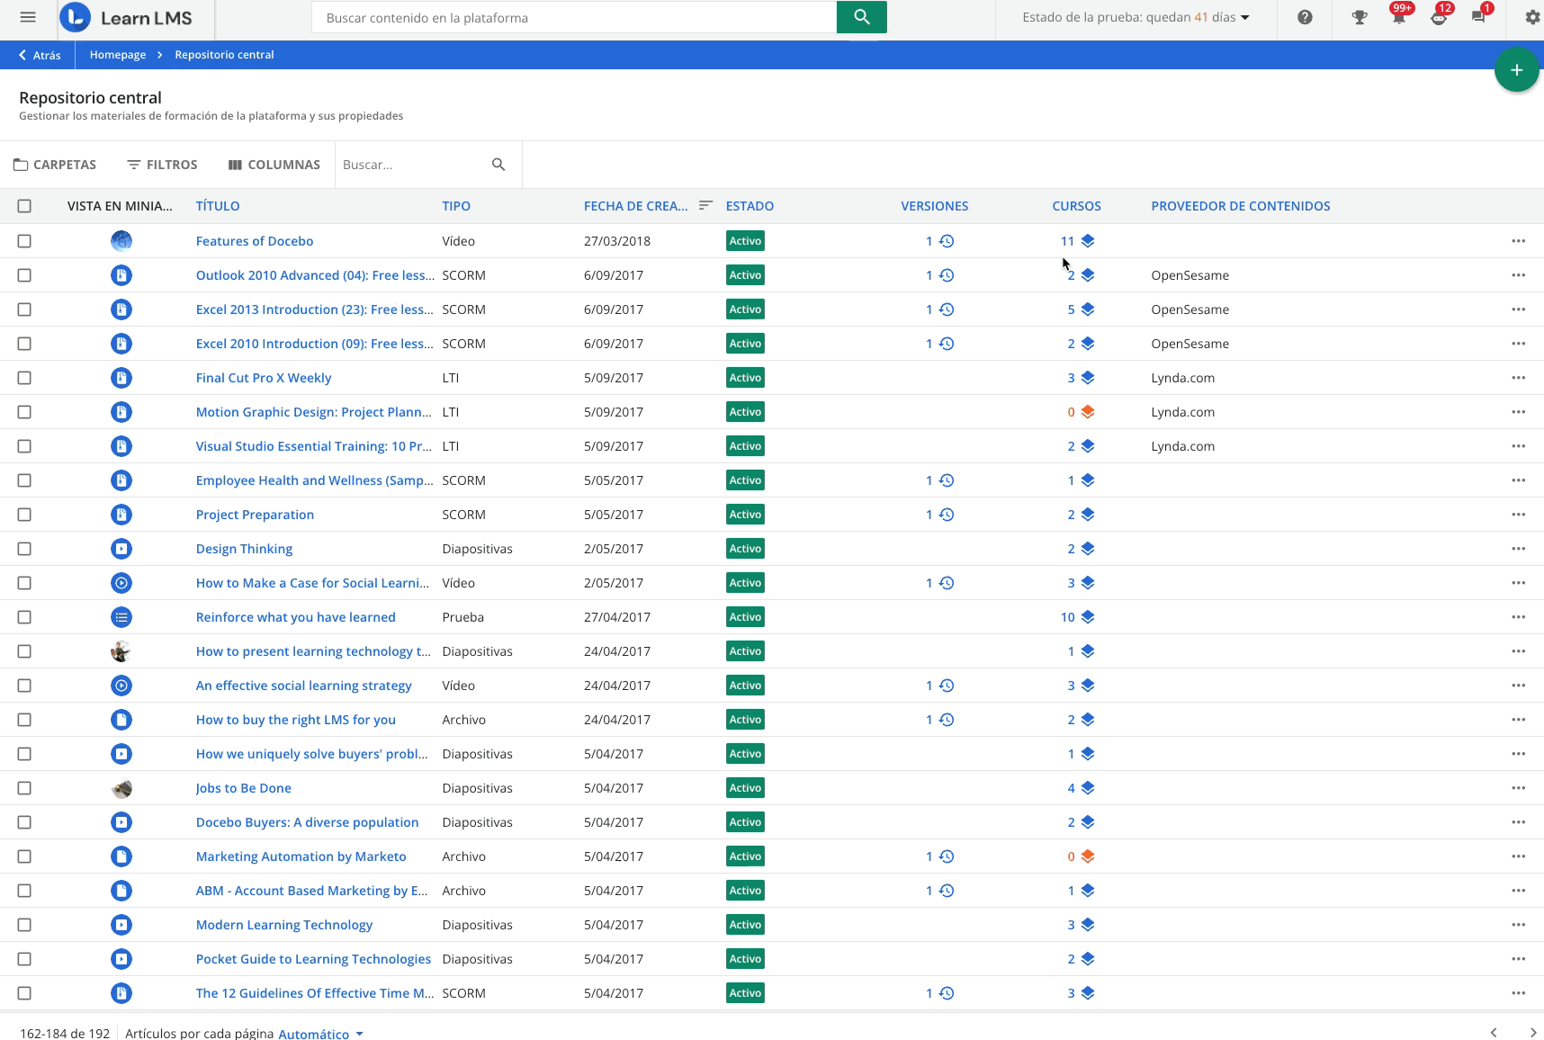Check the Features of Docebo row checkbox

coord(24,241)
